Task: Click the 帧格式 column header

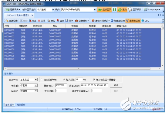Action: point(75,26)
